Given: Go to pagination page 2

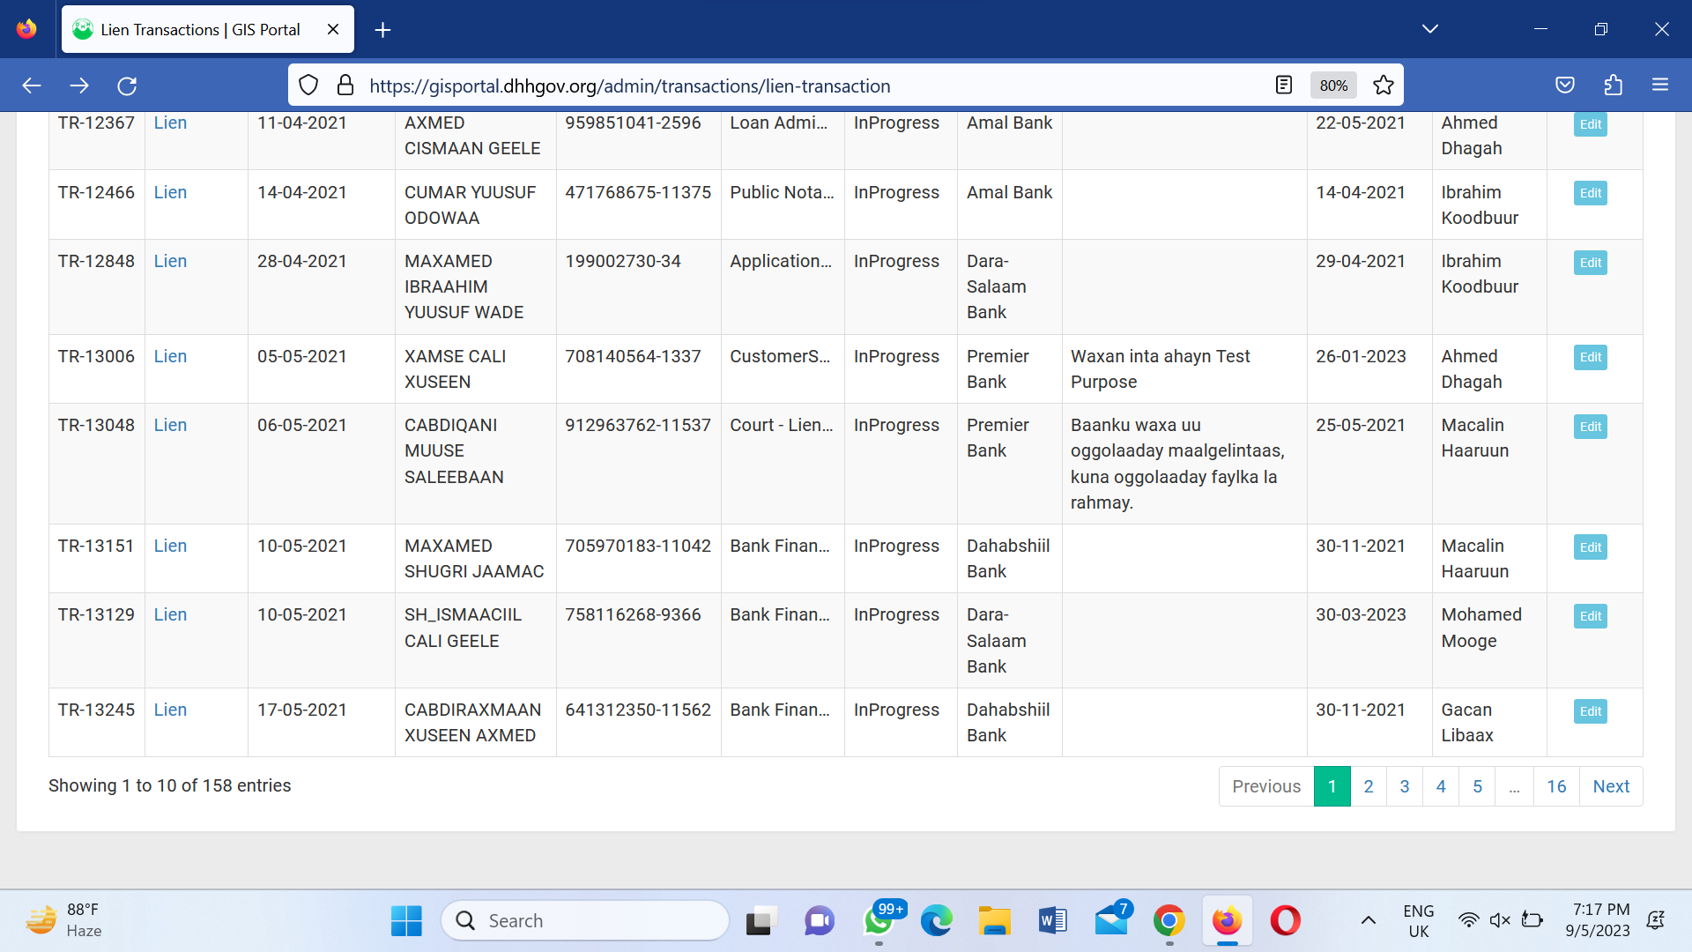Looking at the screenshot, I should [1369, 786].
